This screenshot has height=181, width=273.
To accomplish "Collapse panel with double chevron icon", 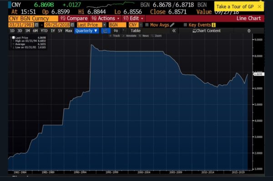I will [x=174, y=31].
